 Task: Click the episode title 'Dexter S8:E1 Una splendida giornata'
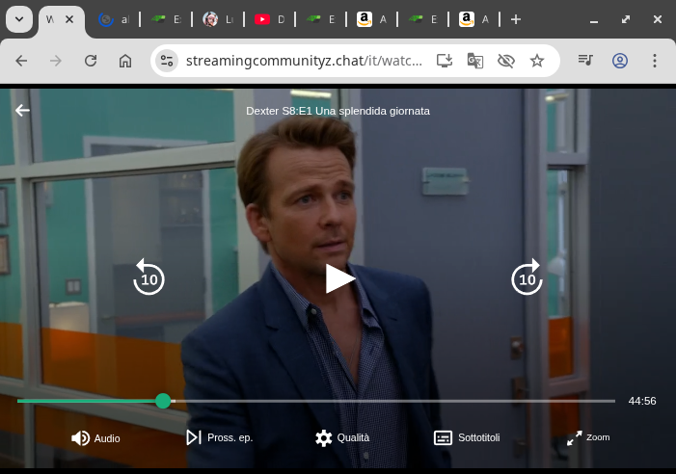pos(338,111)
